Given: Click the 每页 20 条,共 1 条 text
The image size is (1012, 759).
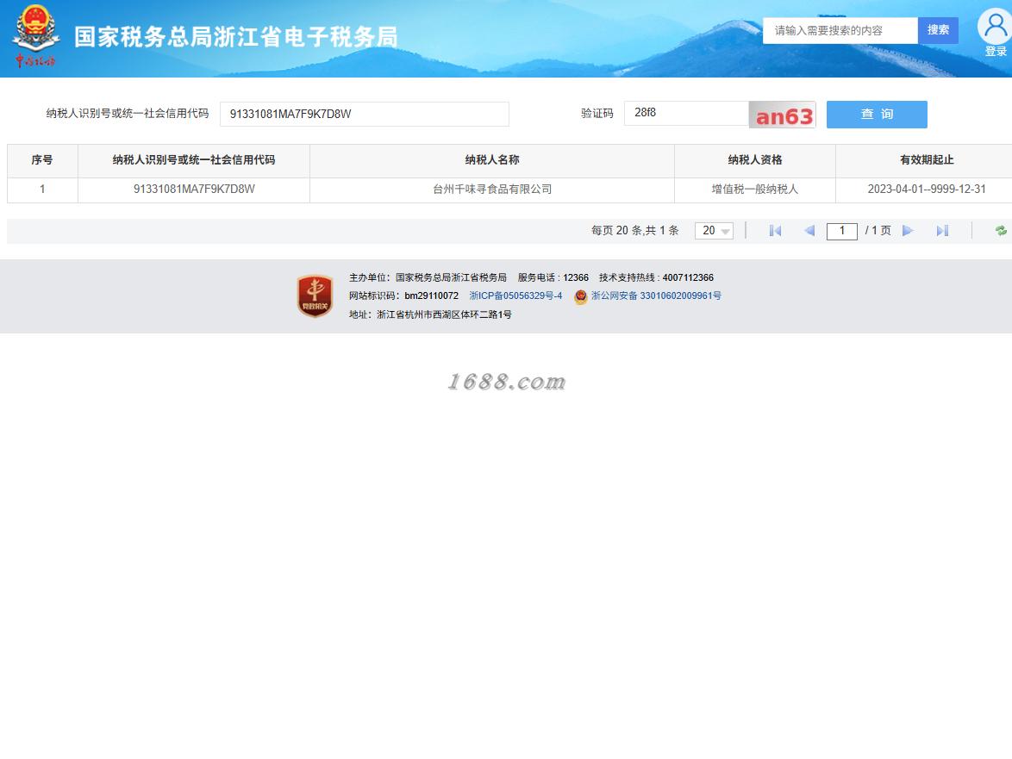Looking at the screenshot, I should (x=635, y=231).
